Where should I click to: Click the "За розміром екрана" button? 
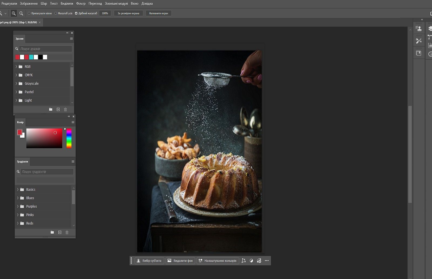[x=128, y=13]
